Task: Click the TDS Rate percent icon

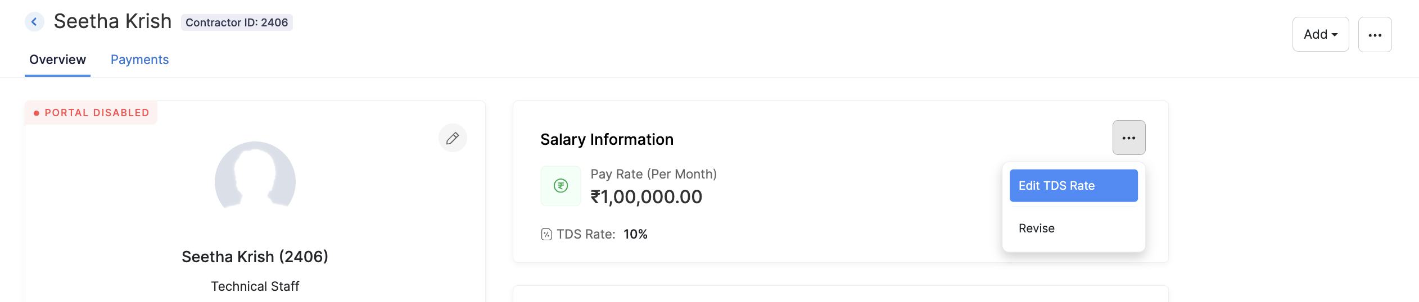Action: click(546, 235)
